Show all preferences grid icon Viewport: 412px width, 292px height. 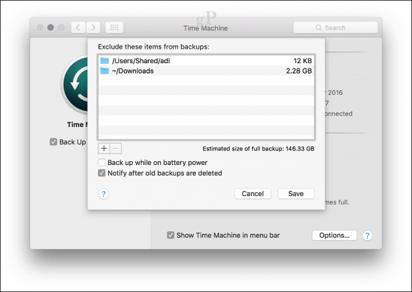coord(115,27)
